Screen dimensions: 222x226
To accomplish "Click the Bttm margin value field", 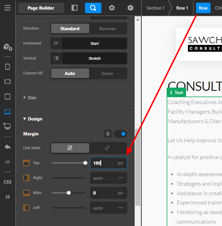I will (x=102, y=193).
